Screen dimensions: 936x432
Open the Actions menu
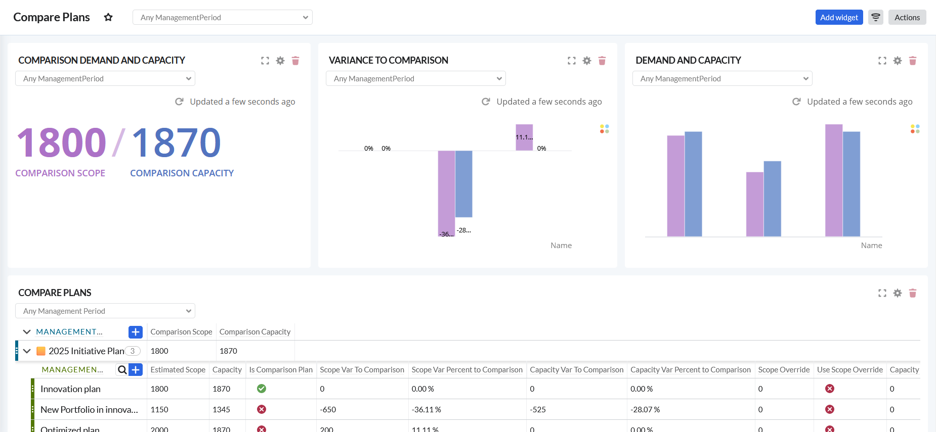(907, 17)
